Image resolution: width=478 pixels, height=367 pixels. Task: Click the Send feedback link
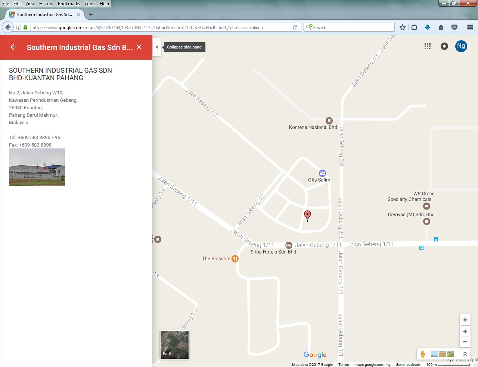point(408,364)
